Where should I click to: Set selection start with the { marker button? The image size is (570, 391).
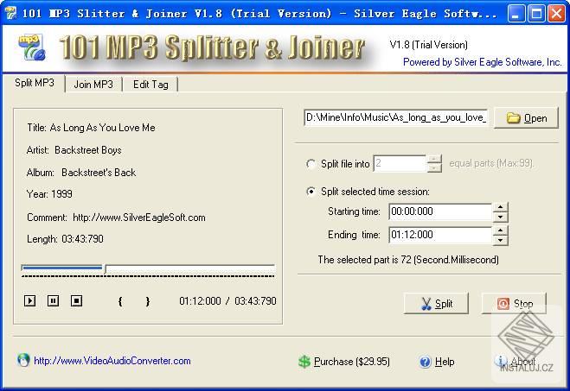pos(120,301)
